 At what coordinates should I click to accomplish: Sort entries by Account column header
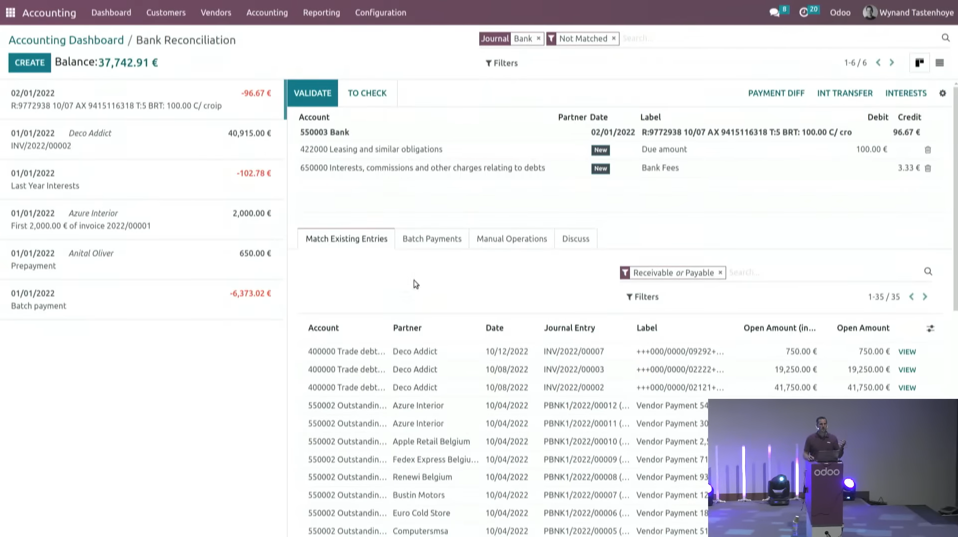pyautogui.click(x=324, y=328)
